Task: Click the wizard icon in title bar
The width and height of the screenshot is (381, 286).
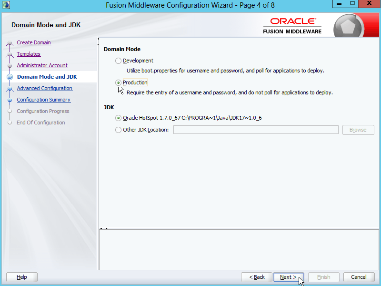Action: point(6,5)
